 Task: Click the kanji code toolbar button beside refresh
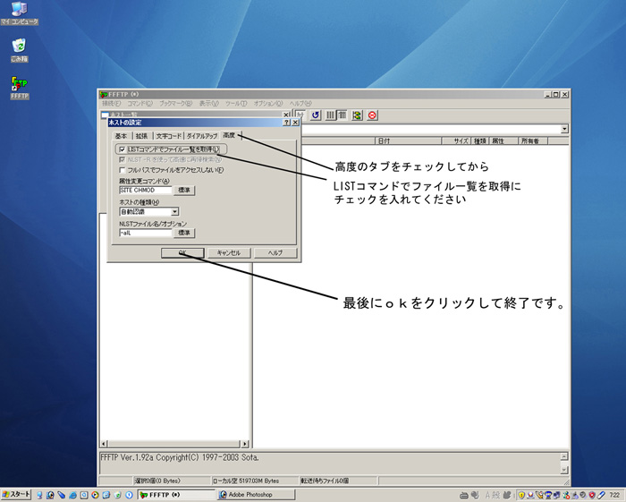coord(300,115)
